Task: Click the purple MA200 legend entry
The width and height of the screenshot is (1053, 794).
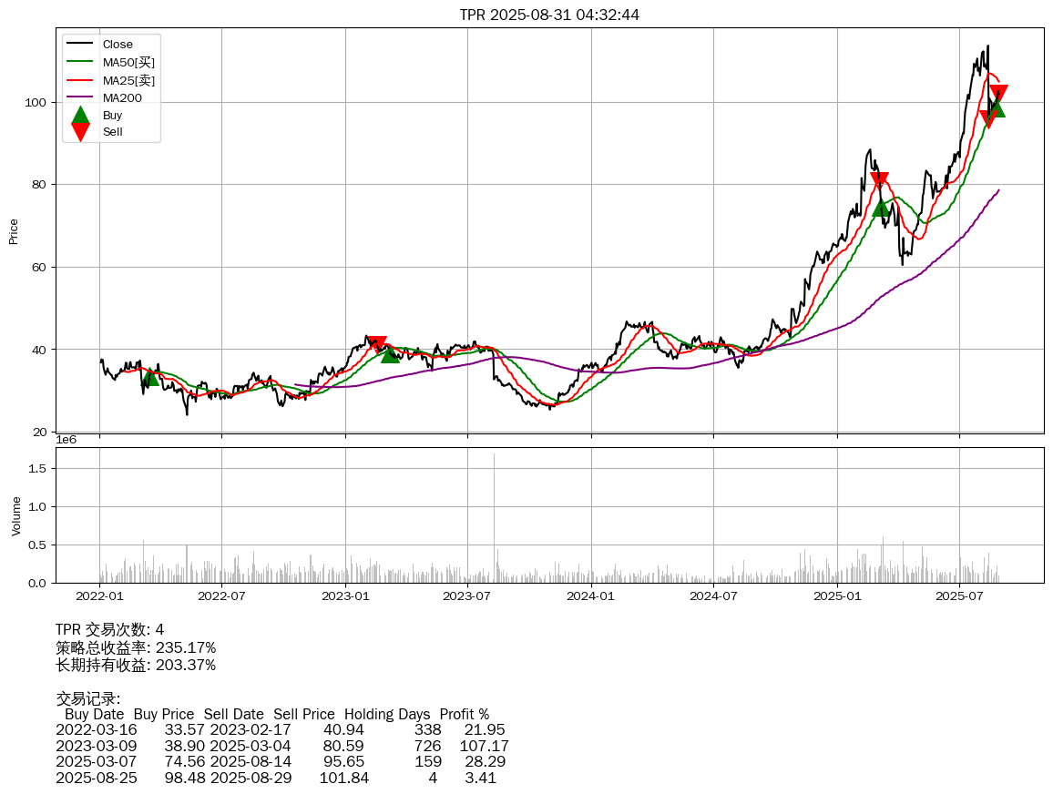Action: [121, 98]
